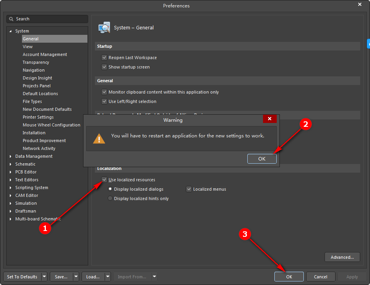Open the Save dropdown arrow

[x=76, y=276]
